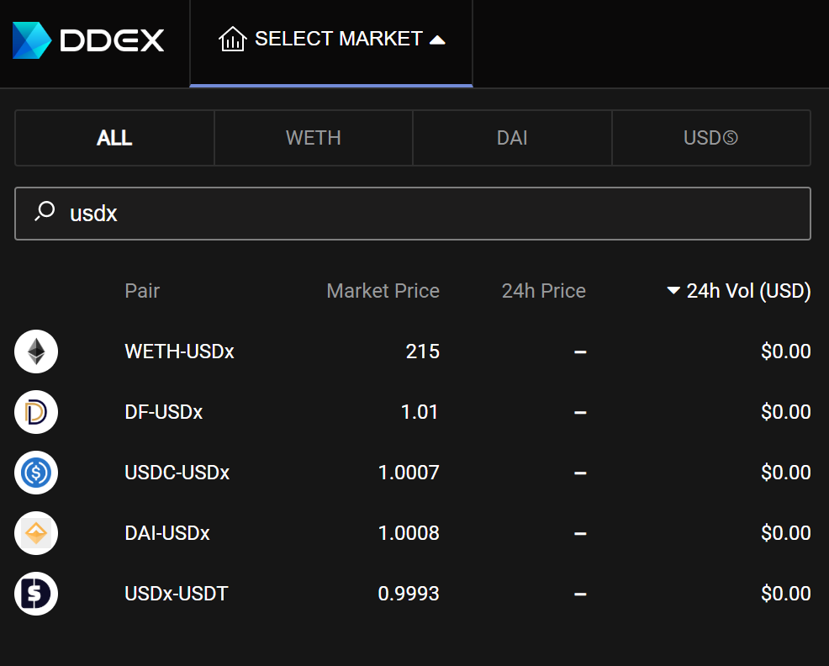Viewport: 829px width, 666px height.
Task: Open the WETH-USDx pair
Action: point(412,351)
